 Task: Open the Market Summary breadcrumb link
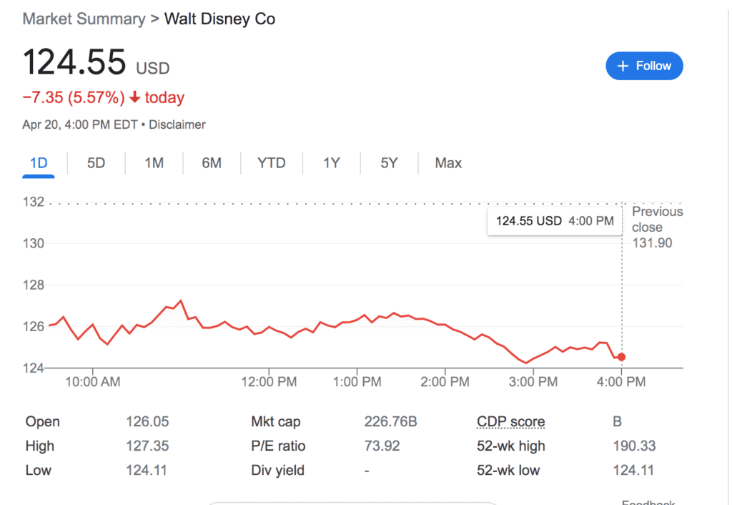click(84, 19)
